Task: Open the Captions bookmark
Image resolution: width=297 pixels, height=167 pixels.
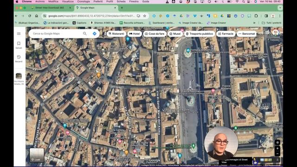Action: (79, 23)
